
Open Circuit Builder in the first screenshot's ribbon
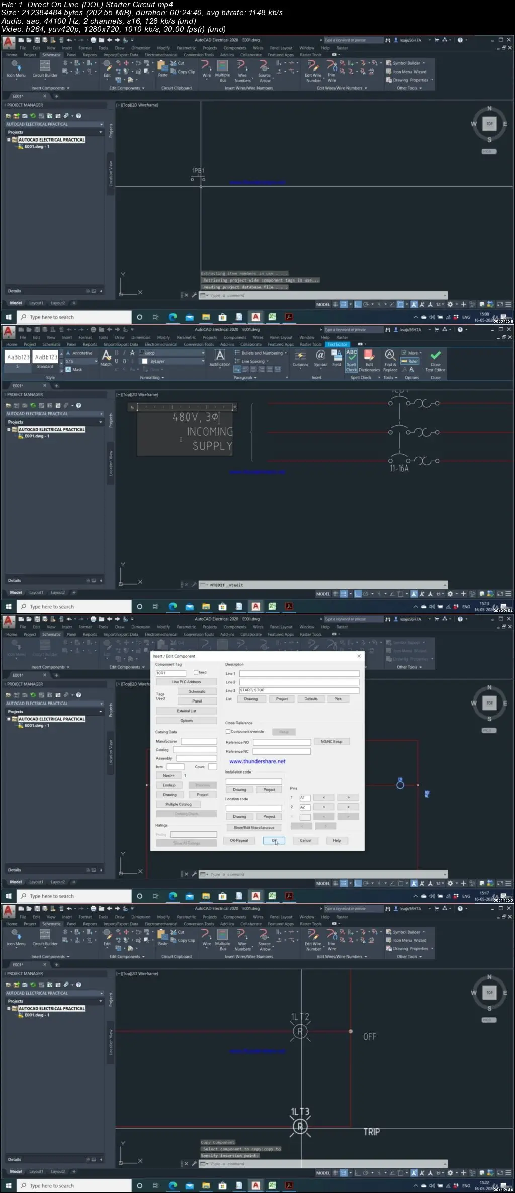click(45, 69)
